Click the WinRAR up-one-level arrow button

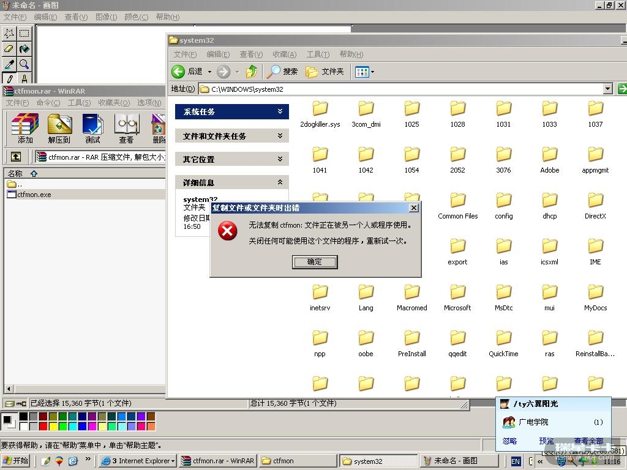point(15,157)
